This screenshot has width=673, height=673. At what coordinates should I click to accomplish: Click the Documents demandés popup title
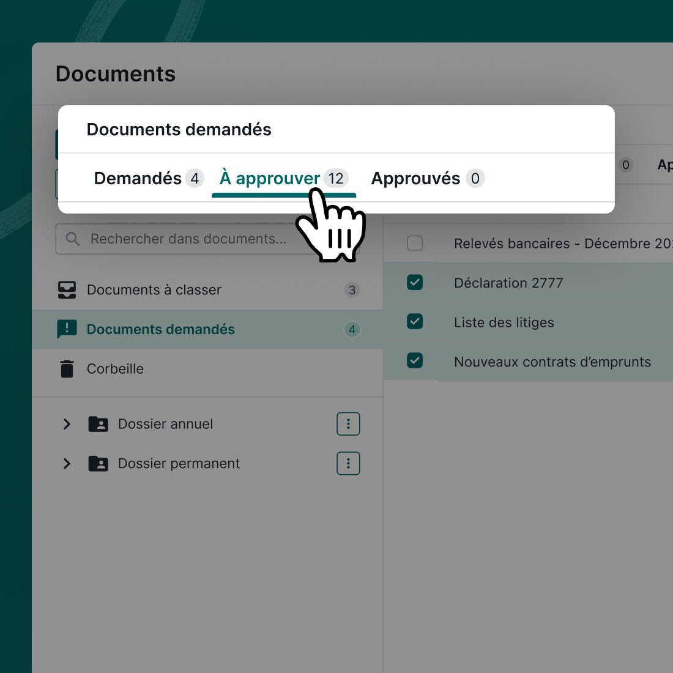point(179,130)
